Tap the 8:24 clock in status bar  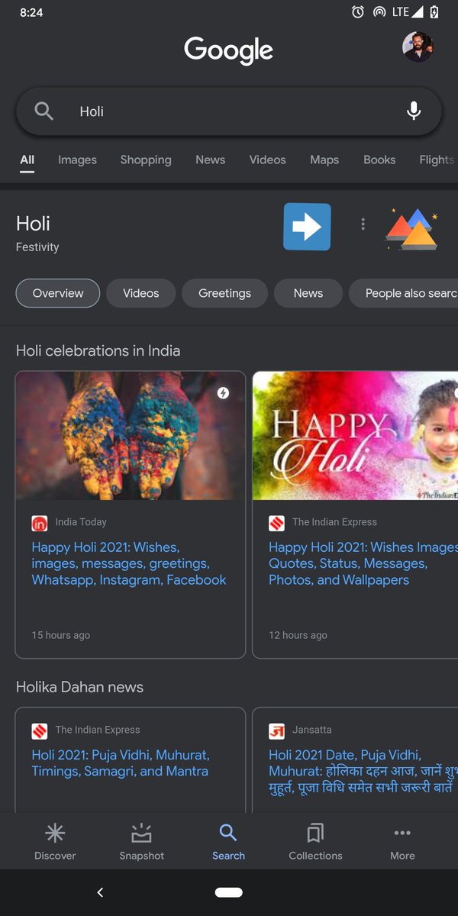pyautogui.click(x=31, y=12)
